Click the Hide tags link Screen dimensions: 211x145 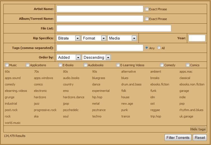(198, 129)
